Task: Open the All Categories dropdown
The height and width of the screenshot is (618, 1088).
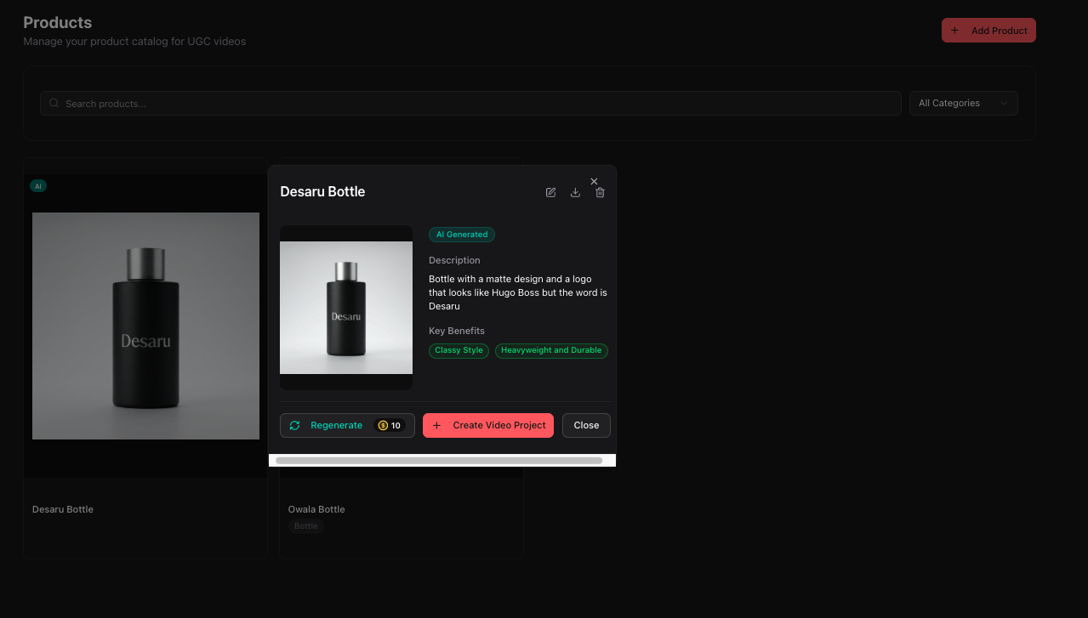Action: [x=964, y=103]
